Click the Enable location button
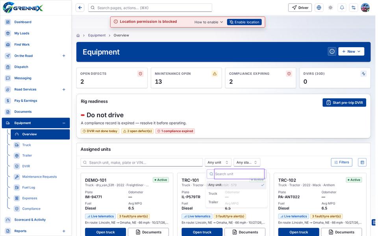 coord(244,22)
